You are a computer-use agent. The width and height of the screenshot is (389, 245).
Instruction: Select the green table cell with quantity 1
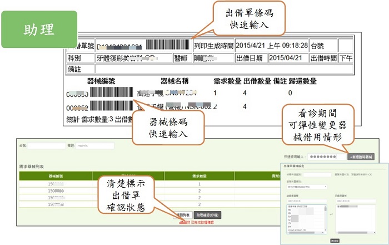tap(199, 184)
